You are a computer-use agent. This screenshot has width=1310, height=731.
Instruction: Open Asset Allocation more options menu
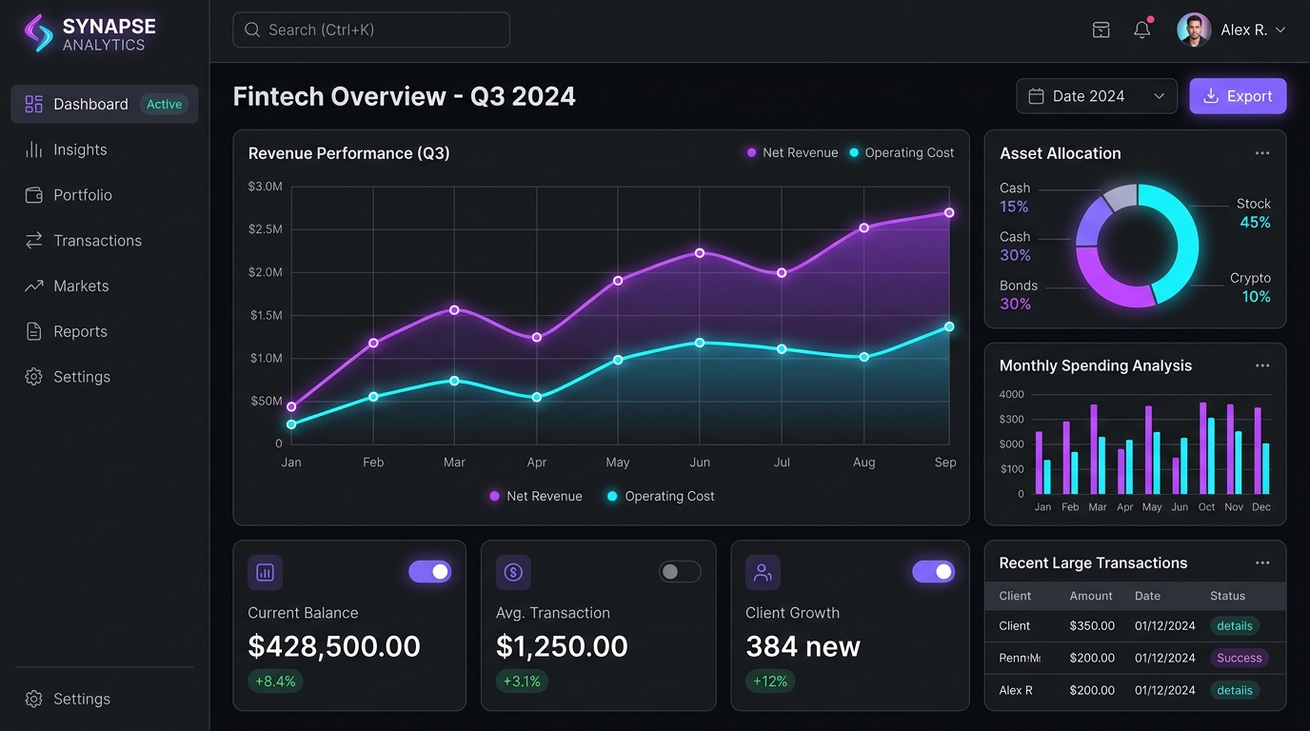(1262, 153)
